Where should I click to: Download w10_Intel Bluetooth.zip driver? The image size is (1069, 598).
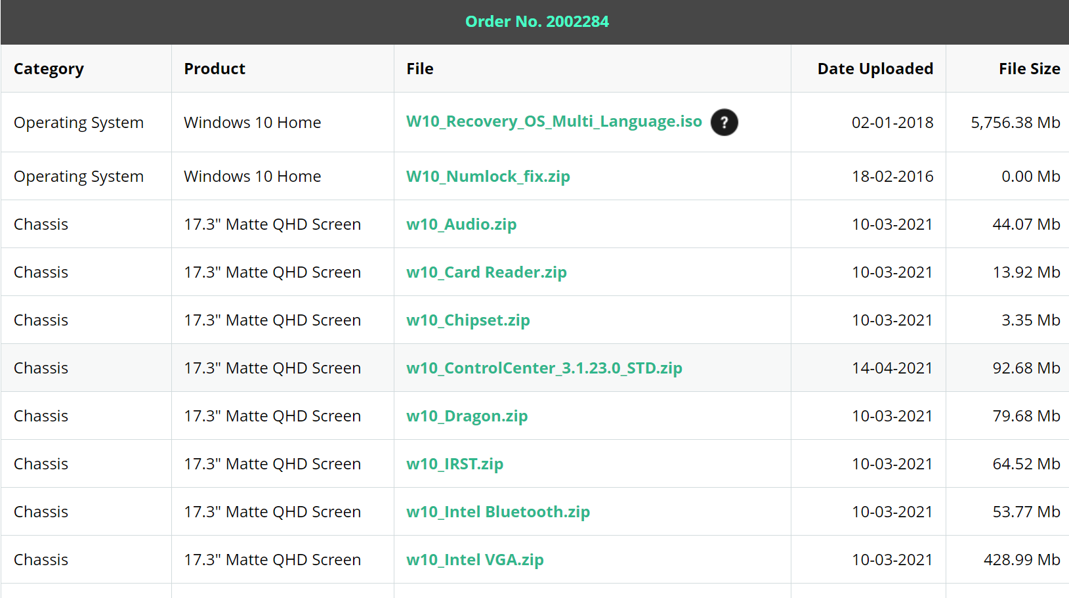click(498, 512)
